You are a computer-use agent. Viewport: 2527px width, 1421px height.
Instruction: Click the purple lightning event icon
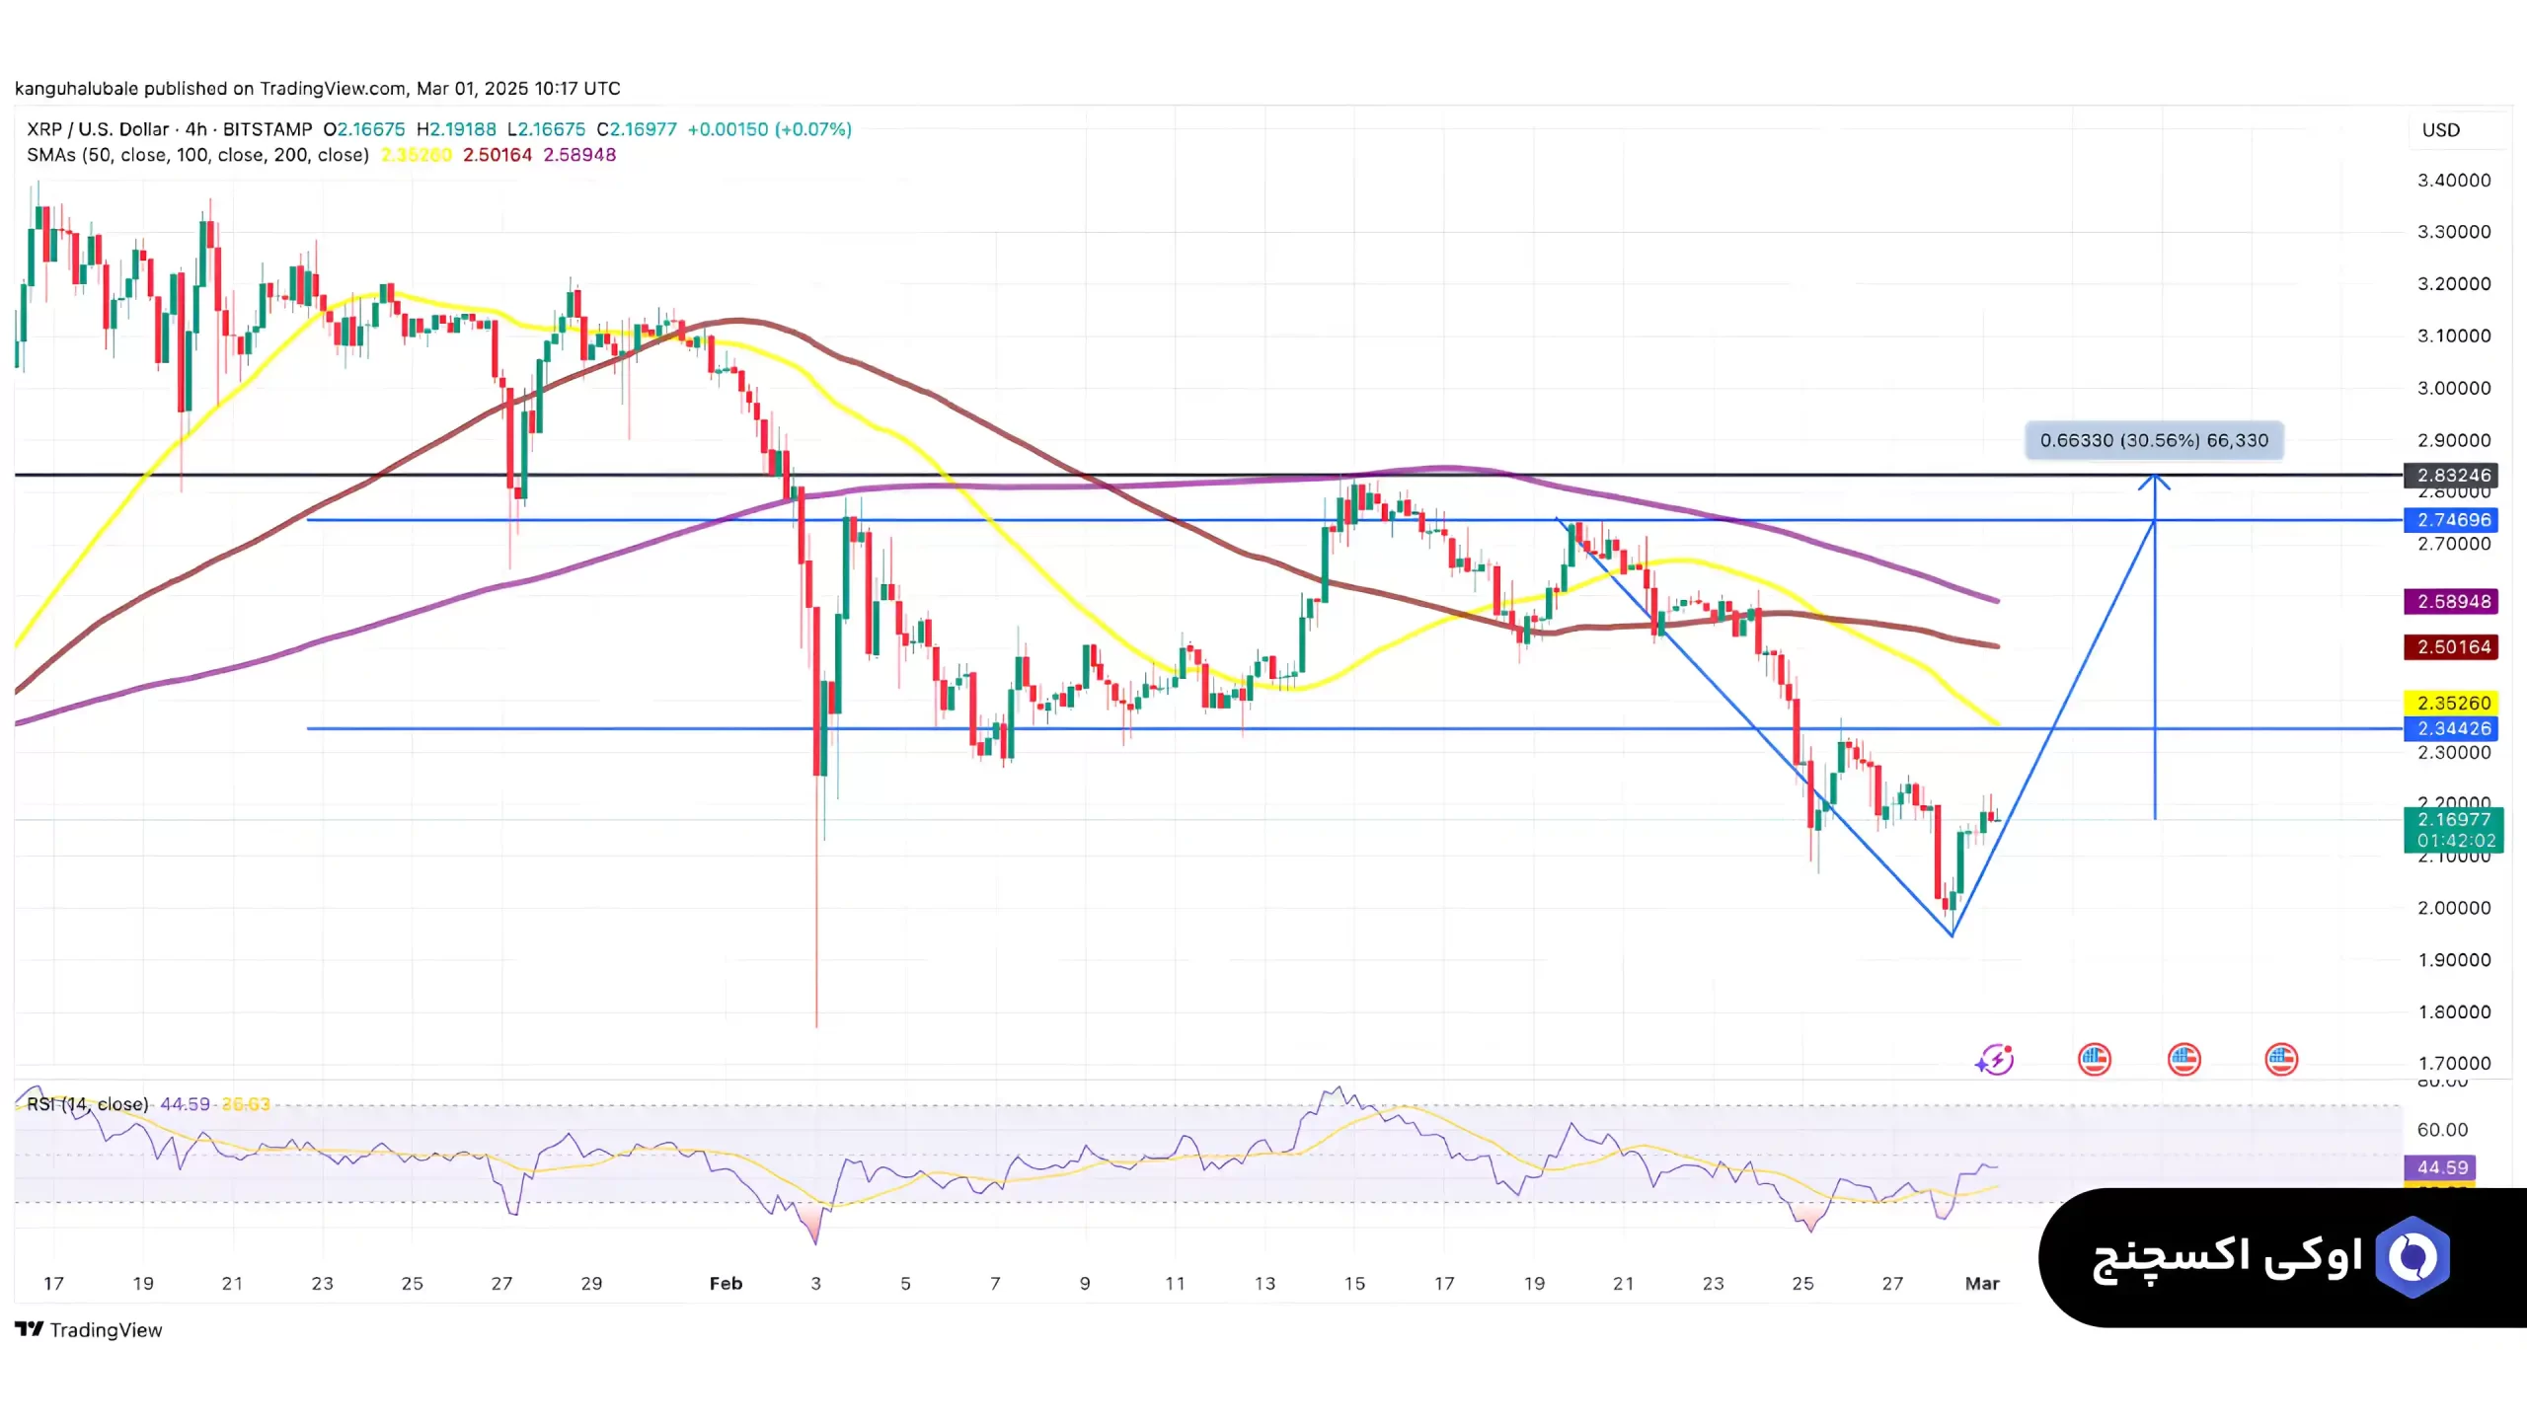tap(1995, 1060)
